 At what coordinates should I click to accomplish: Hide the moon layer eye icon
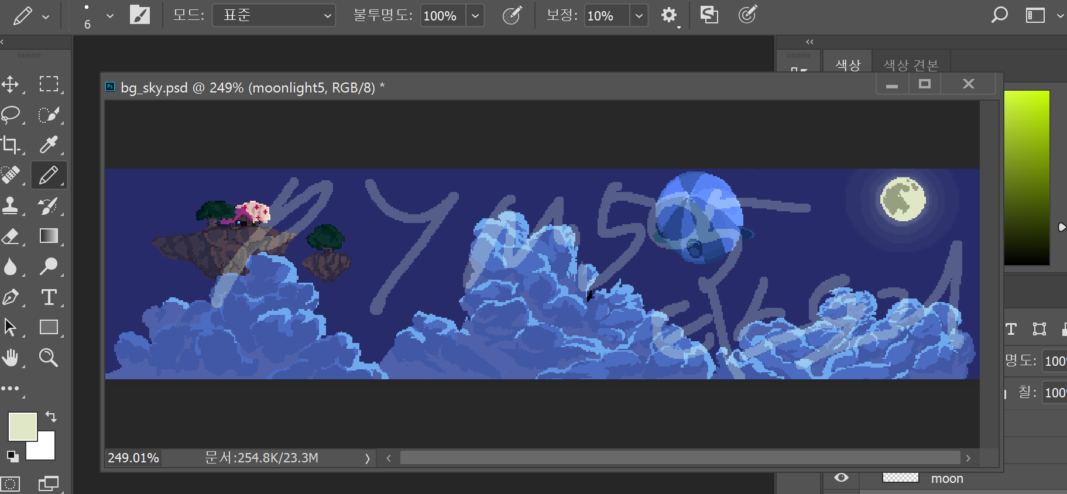click(x=841, y=478)
